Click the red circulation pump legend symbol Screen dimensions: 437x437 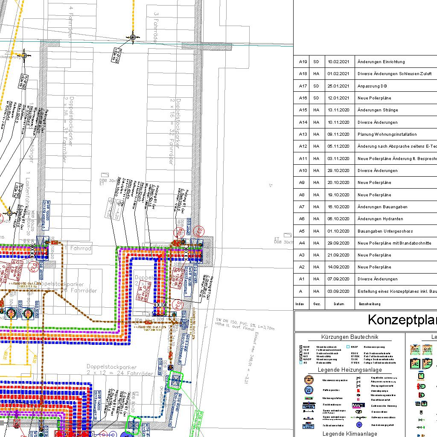point(359,390)
